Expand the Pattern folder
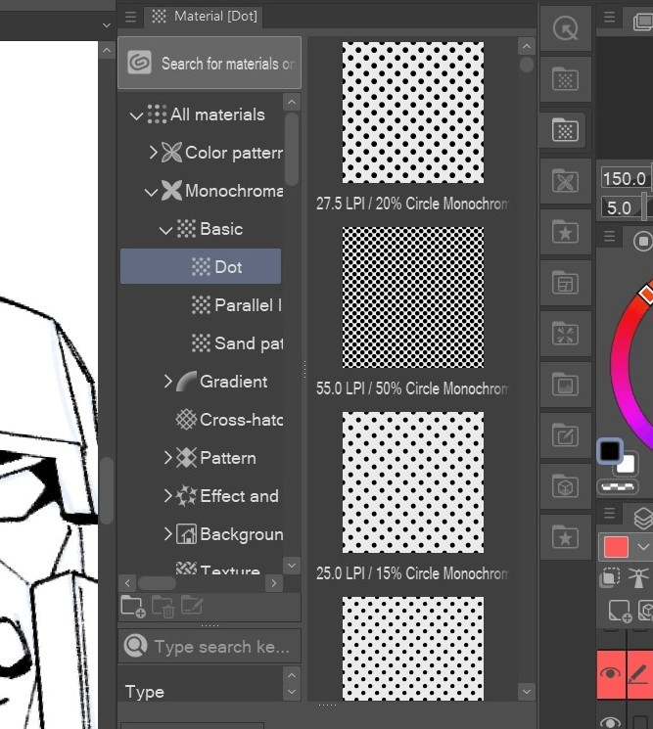653x729 pixels. [x=168, y=458]
